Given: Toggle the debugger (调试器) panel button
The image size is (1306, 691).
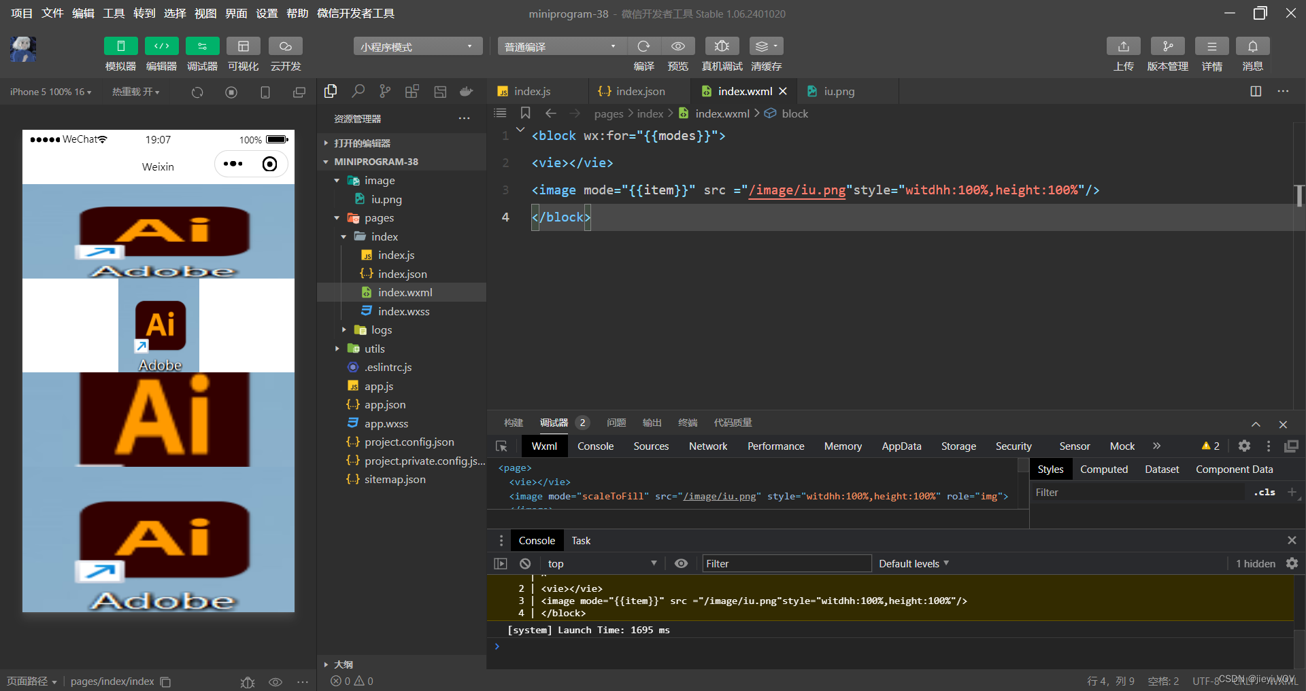Looking at the screenshot, I should pyautogui.click(x=202, y=46).
